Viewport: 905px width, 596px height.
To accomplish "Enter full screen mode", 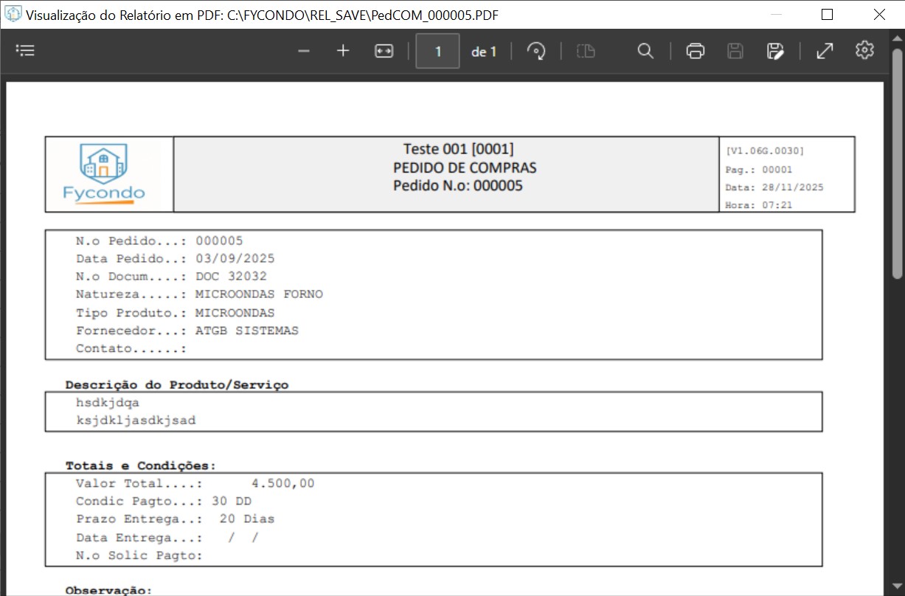I will click(825, 51).
